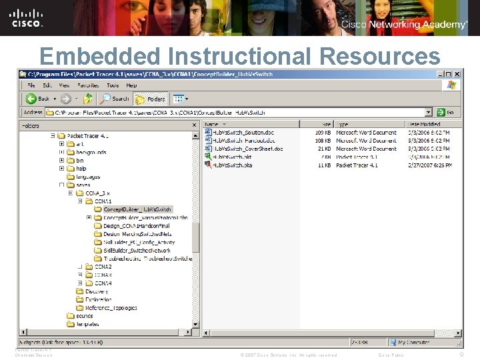480x360 pixels.
Task: Collapse the saves folder
Action: pos(61,185)
